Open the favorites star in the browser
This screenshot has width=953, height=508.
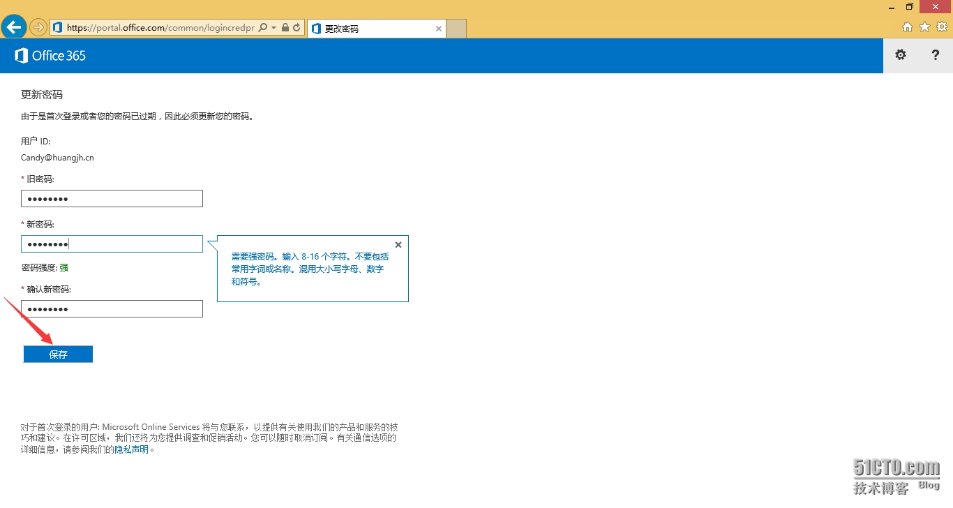click(924, 27)
